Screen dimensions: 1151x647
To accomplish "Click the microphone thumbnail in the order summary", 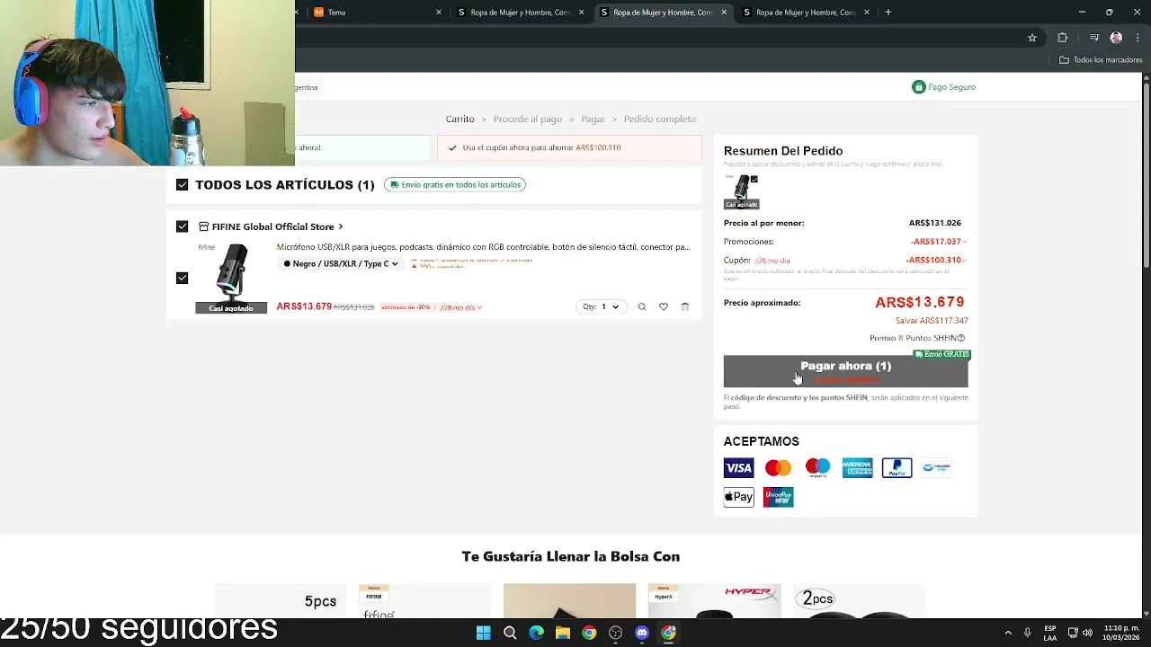I will (741, 191).
